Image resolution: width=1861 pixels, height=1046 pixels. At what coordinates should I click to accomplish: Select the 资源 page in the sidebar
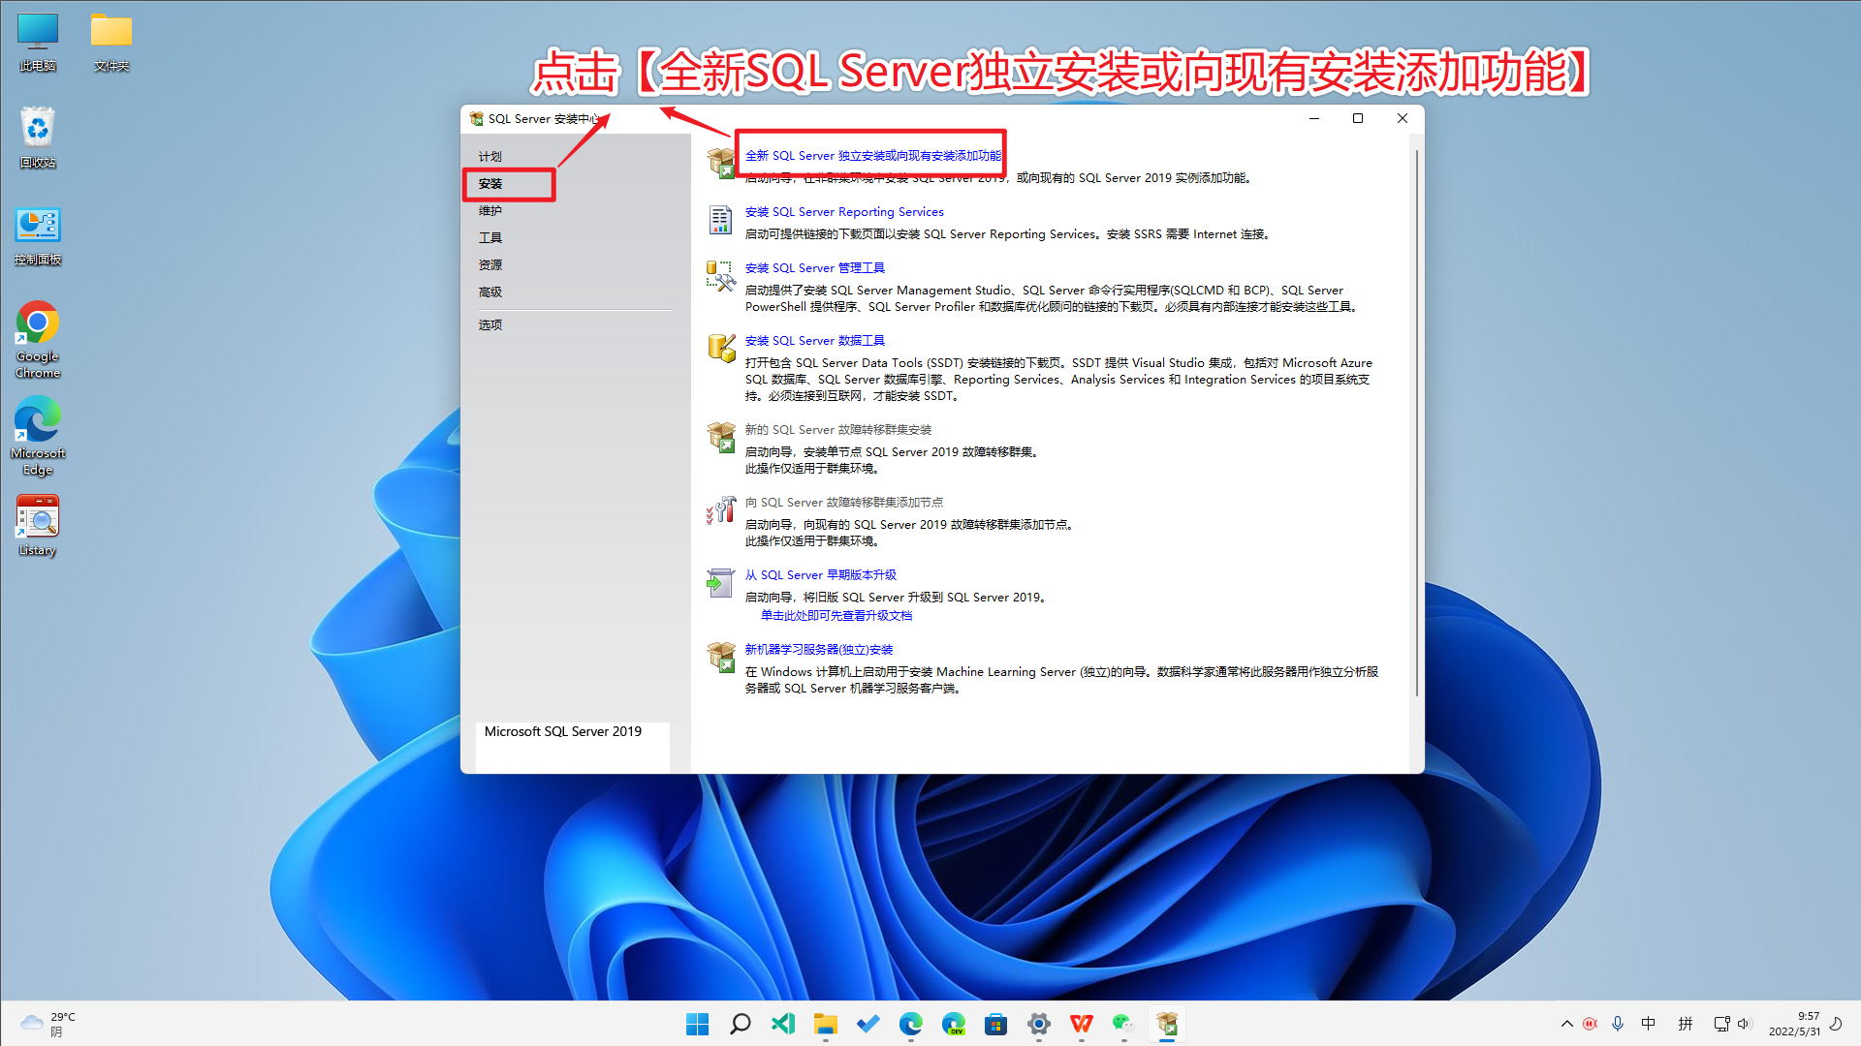coord(489,264)
